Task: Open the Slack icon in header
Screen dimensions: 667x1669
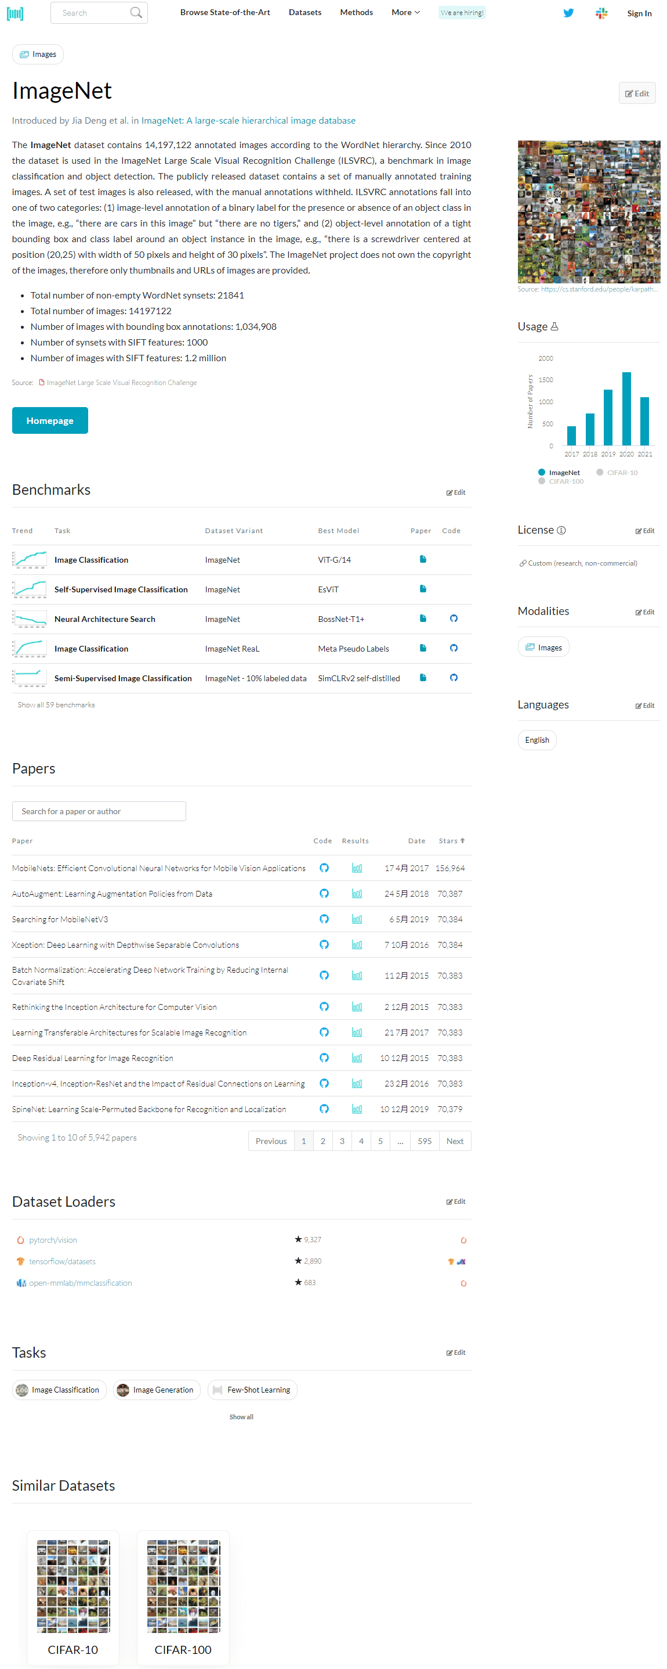Action: pyautogui.click(x=601, y=13)
